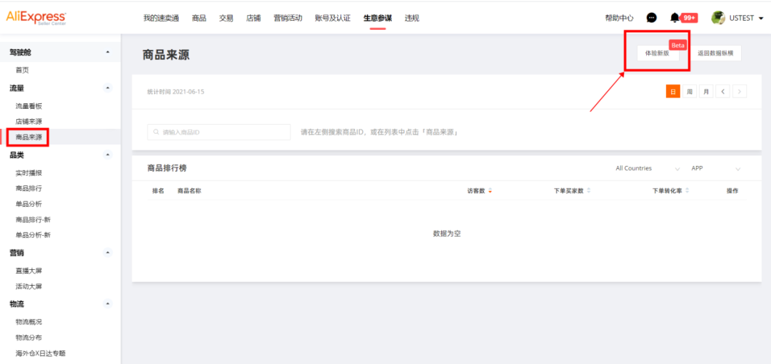Switch to 周 time period

(690, 91)
